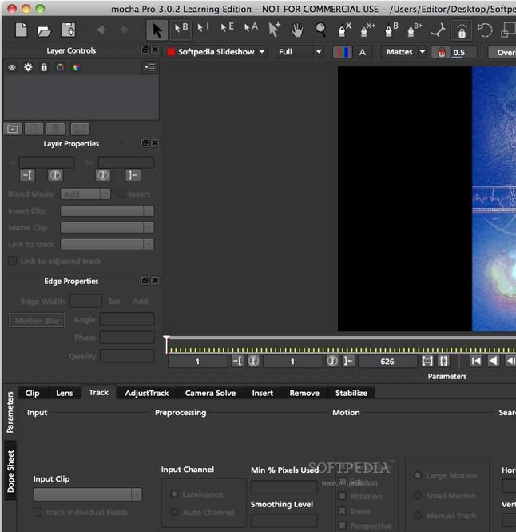Viewport: 516px width, 532px height.
Task: Open the Layer Controls panel options menu
Action: point(149,67)
